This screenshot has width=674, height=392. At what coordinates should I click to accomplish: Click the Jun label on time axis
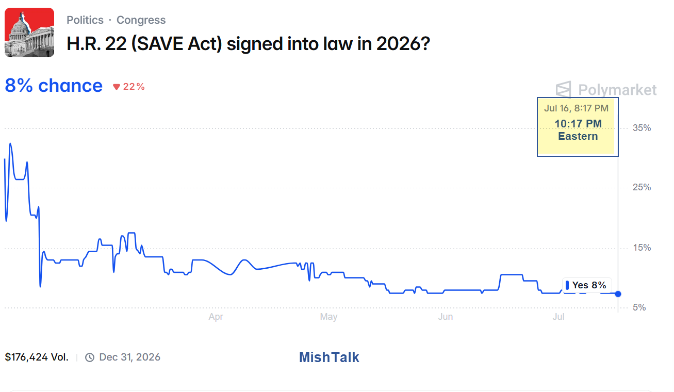[446, 317]
